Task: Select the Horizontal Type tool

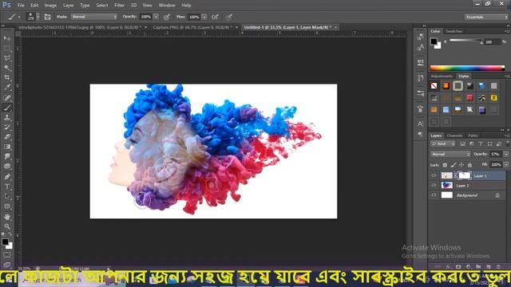Action: pos(7,187)
